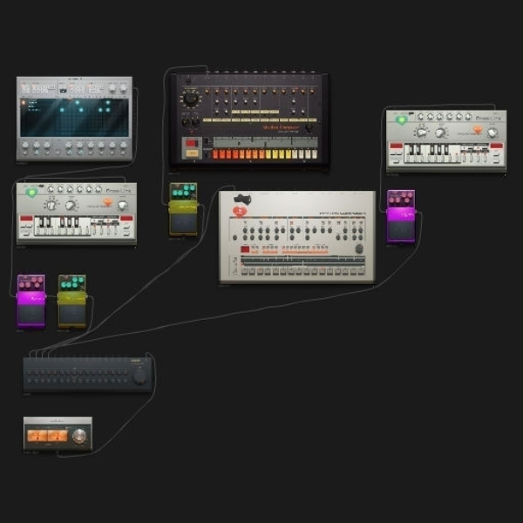Click the first bottom-row knob on the ToneMatrix device

pos(25,145)
